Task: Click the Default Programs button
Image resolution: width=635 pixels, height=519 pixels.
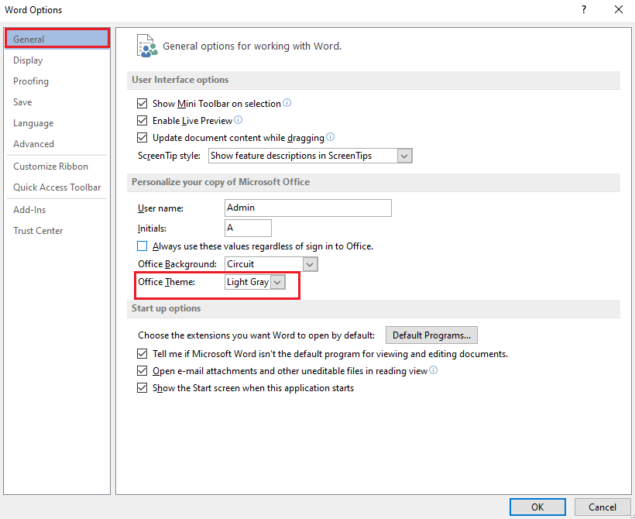Action: coord(431,335)
